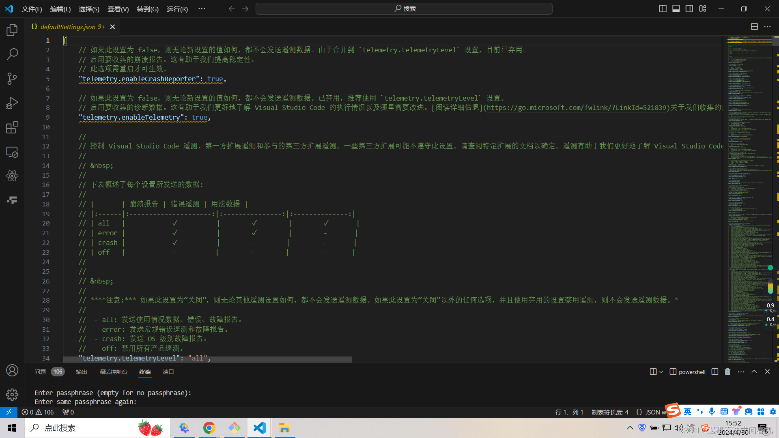This screenshot has width=779, height=438.
Task: Toggle the bottom panel visibility
Action: coord(676,9)
